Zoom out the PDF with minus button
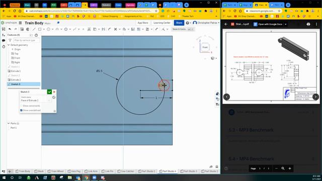322x181 pixels. [276, 168]
